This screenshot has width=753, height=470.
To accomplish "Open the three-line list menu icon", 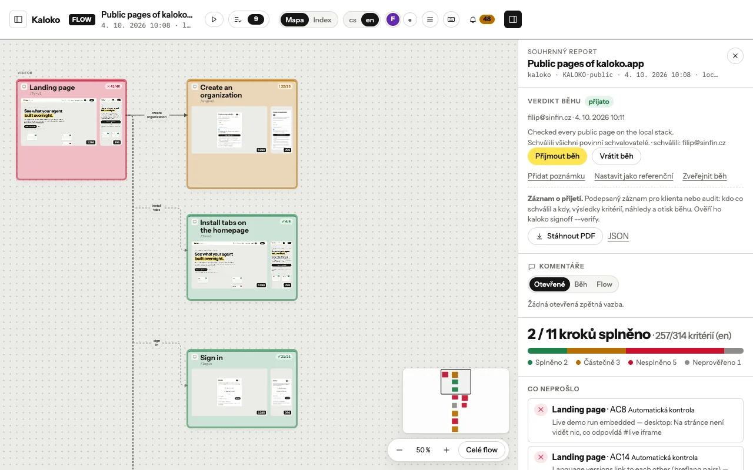I will [430, 19].
